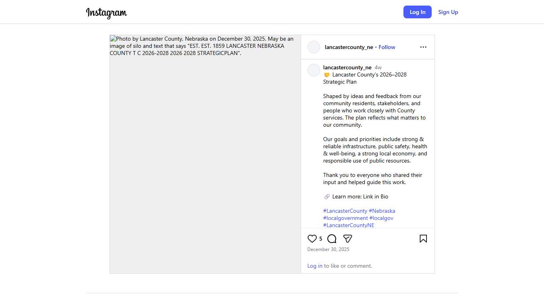Open the #Nebraska hashtag

(x=382, y=211)
